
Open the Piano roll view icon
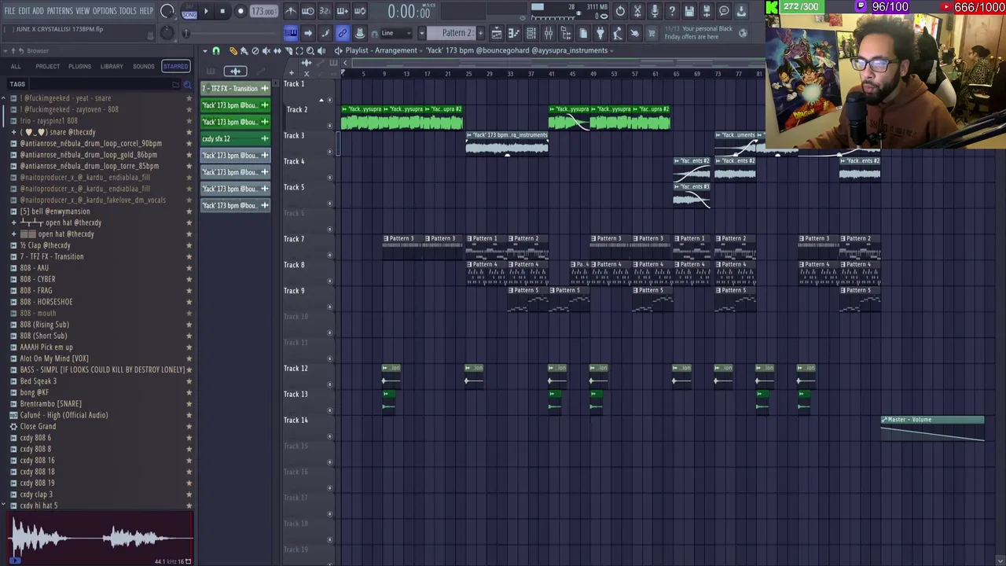pos(514,33)
